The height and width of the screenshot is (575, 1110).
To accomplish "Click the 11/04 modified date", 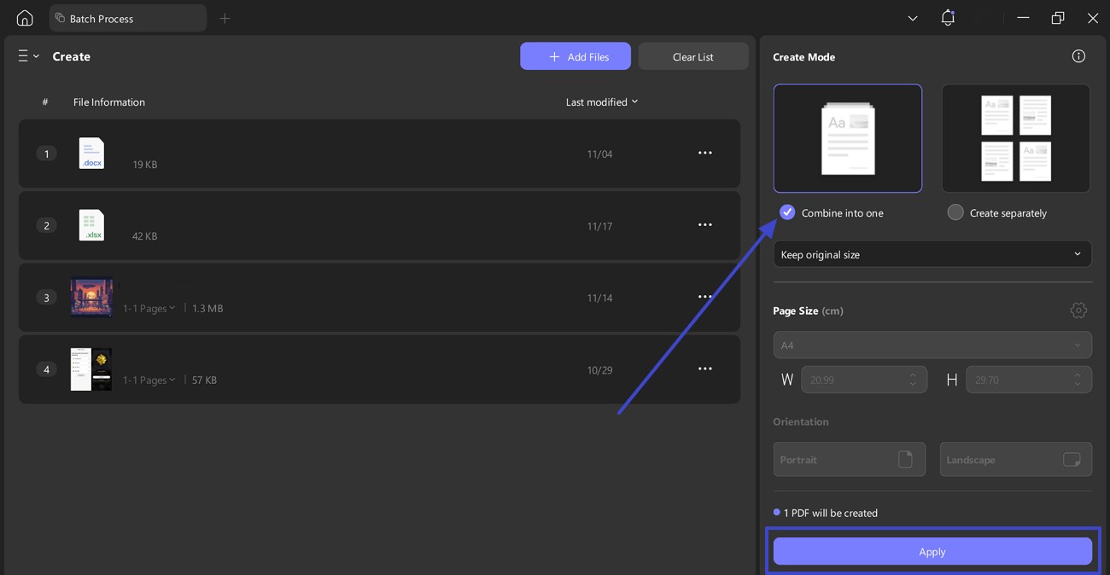I will point(599,154).
